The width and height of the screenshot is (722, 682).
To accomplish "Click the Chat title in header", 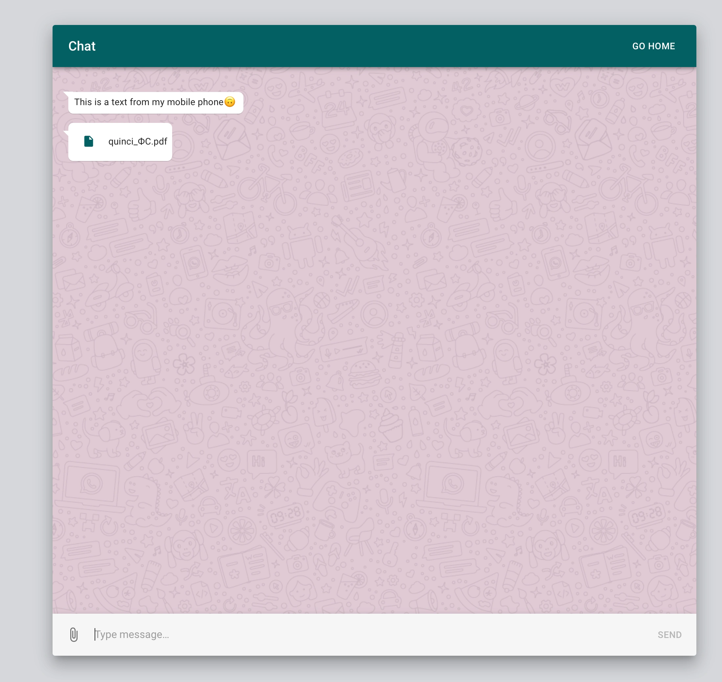I will 82,46.
